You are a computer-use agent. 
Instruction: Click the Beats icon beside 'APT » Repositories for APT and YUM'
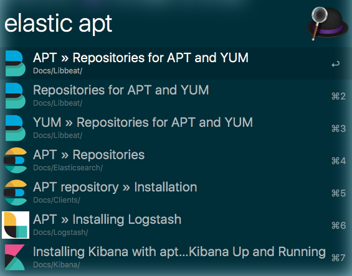16,63
